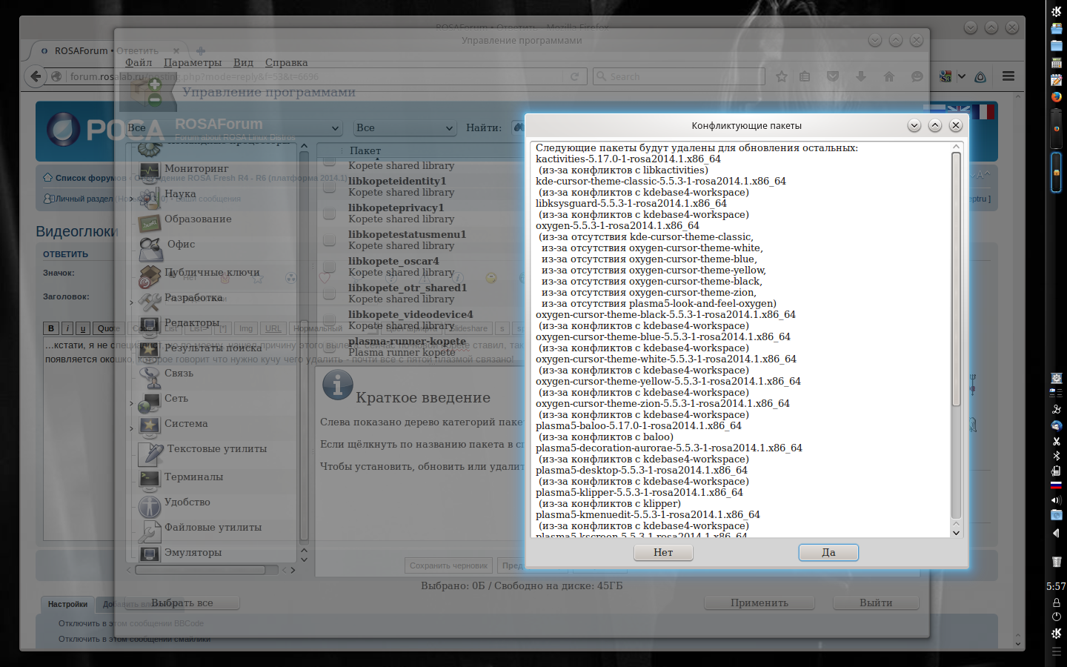This screenshot has height=667, width=1067.
Task: Click Нет in the conflicting packages dialog
Action: pyautogui.click(x=663, y=552)
